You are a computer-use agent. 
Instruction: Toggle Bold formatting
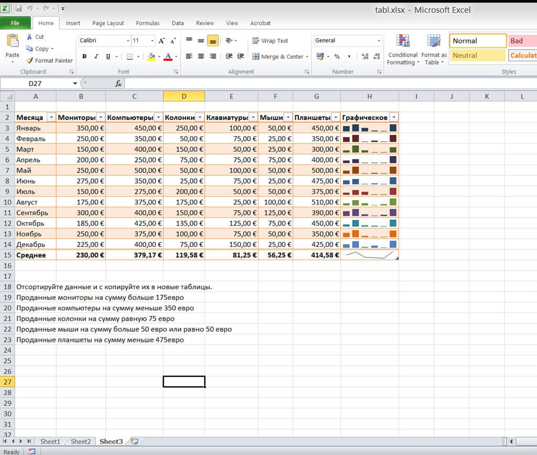84,57
